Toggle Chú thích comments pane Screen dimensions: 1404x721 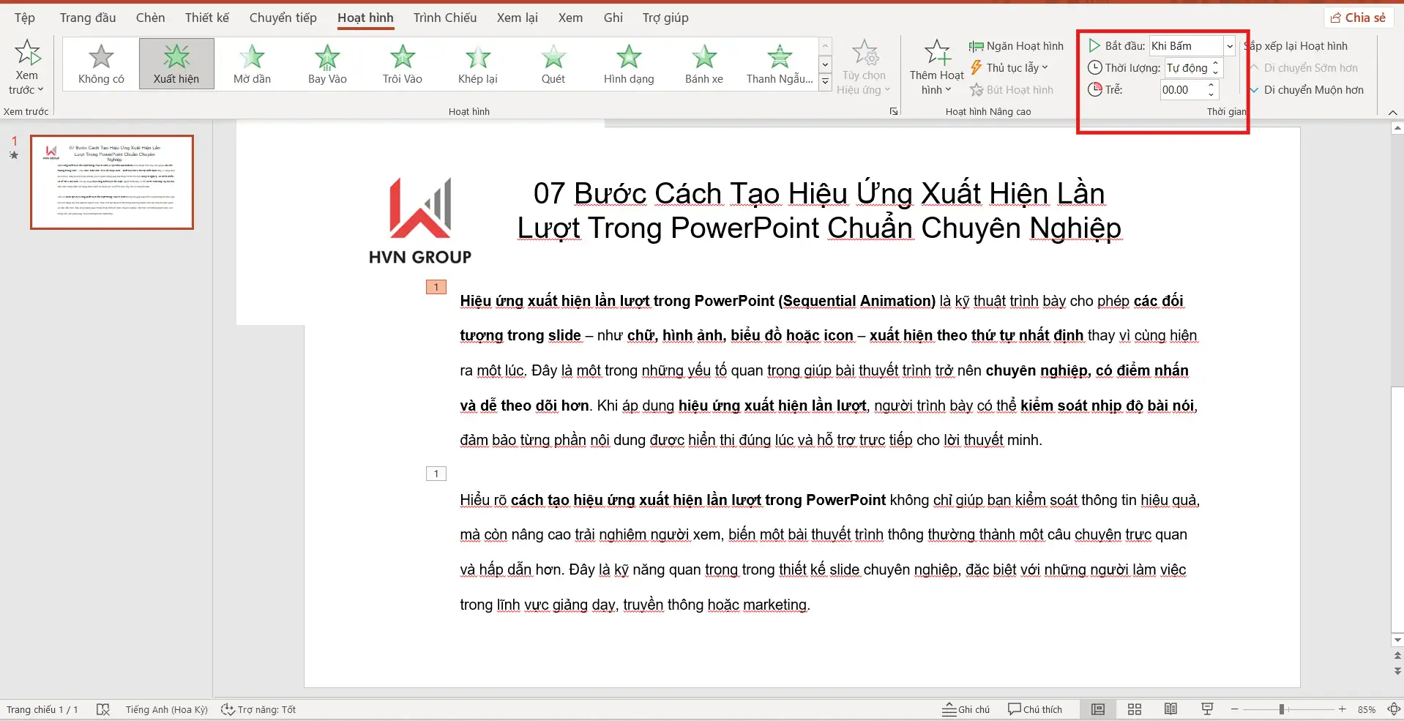pyautogui.click(x=1034, y=709)
